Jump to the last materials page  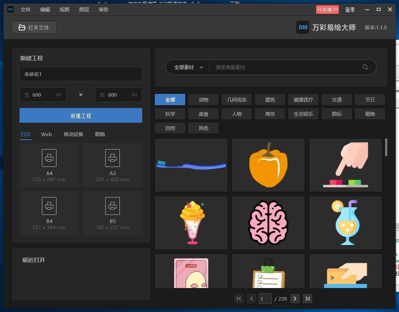coord(308,299)
